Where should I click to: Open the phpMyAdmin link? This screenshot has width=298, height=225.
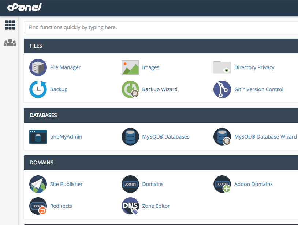66,137
